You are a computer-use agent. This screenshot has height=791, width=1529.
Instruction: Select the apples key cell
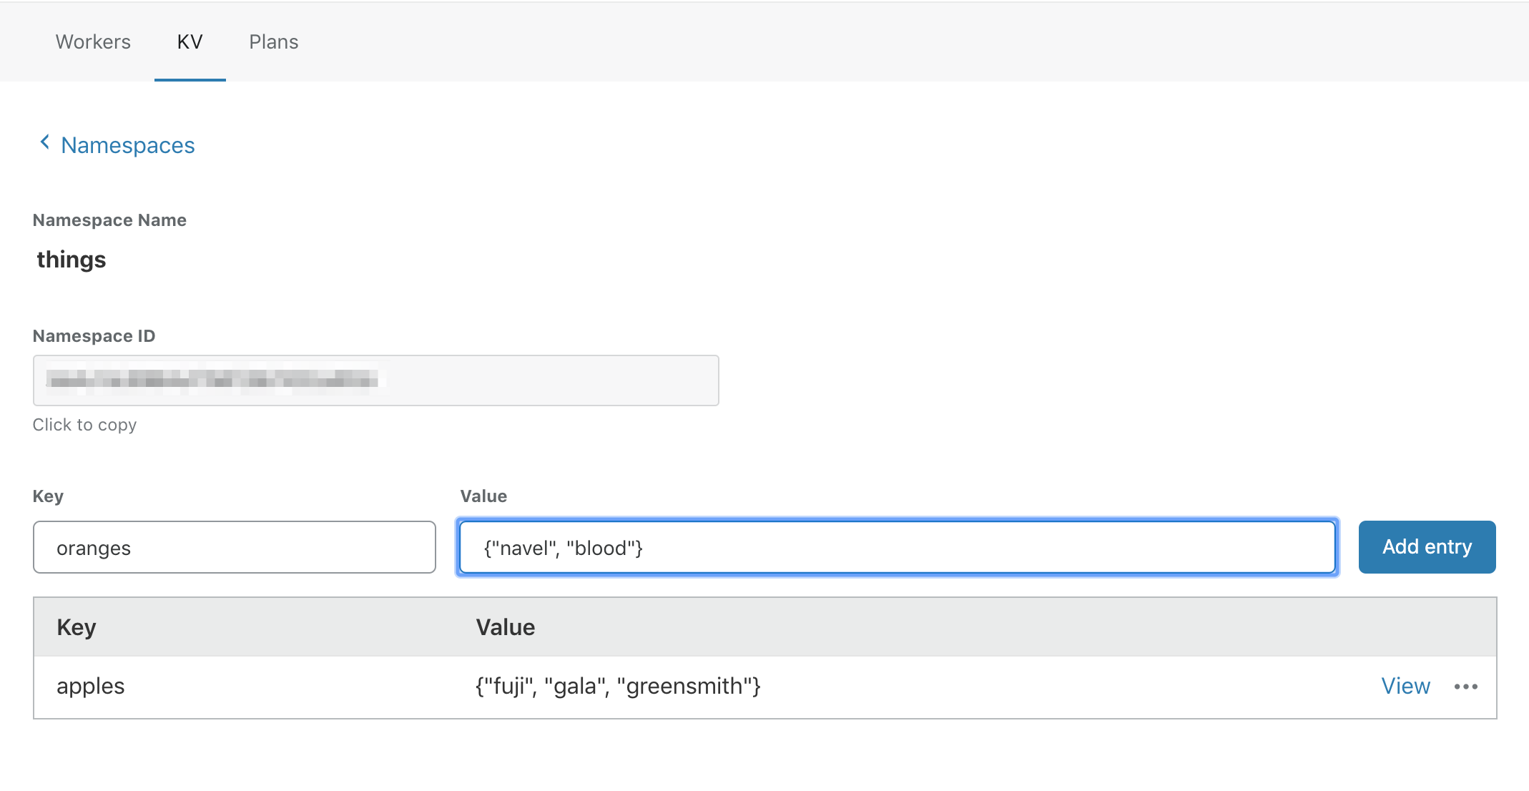pyautogui.click(x=91, y=687)
